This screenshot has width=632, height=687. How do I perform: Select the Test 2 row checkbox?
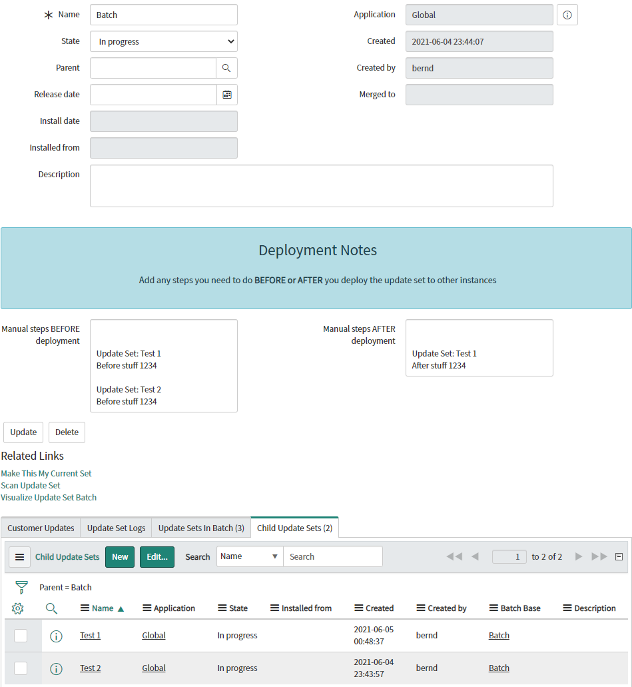tap(21, 668)
